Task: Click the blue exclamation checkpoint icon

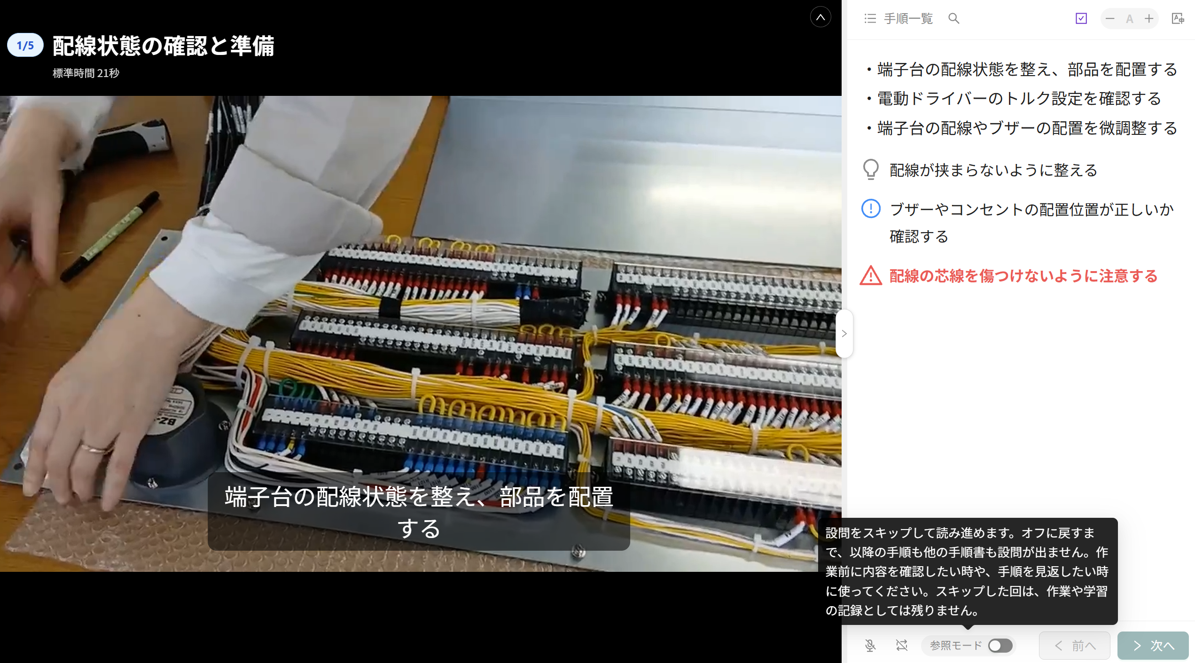Action: click(871, 208)
